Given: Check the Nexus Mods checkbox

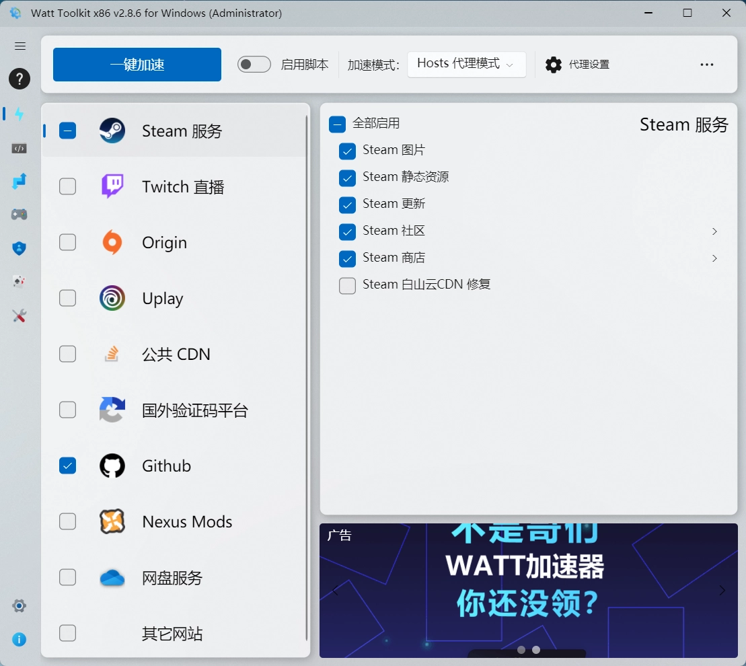Looking at the screenshot, I should (x=67, y=521).
